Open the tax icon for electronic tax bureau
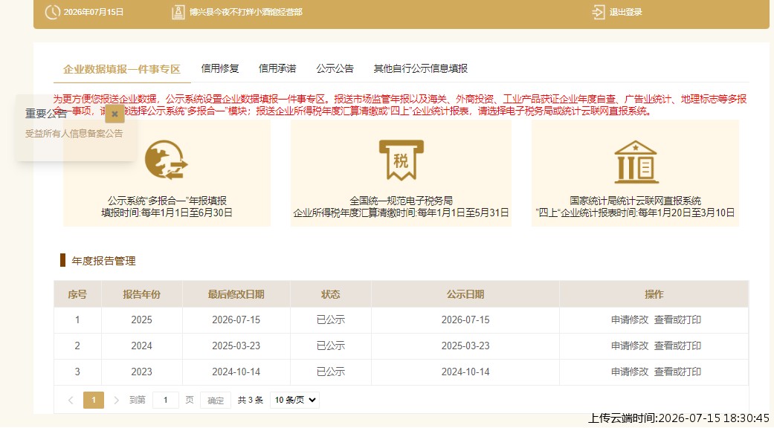This screenshot has height=428, width=774. [x=401, y=160]
